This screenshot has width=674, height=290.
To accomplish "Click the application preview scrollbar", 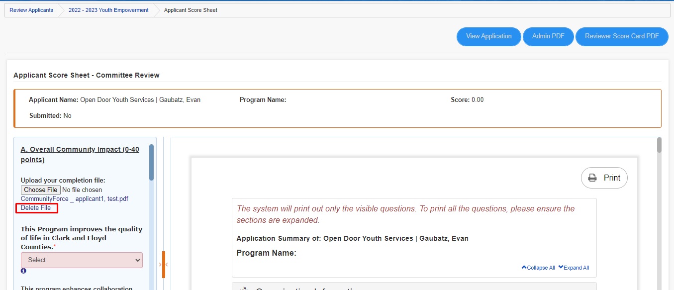I will (x=660, y=145).
